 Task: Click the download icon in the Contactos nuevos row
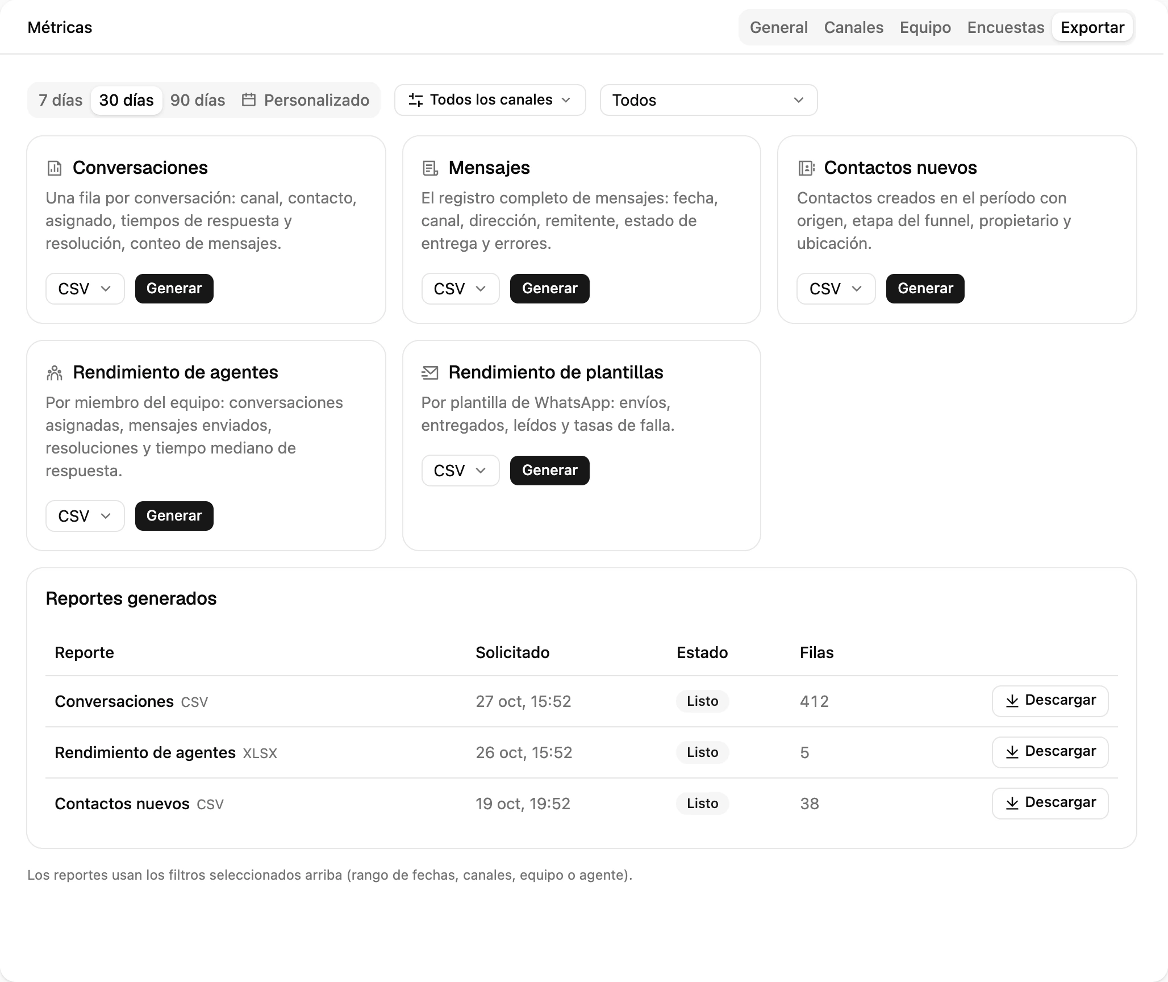1012,803
